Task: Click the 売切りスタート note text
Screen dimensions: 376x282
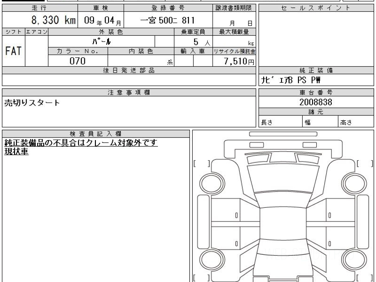Action: (32, 103)
